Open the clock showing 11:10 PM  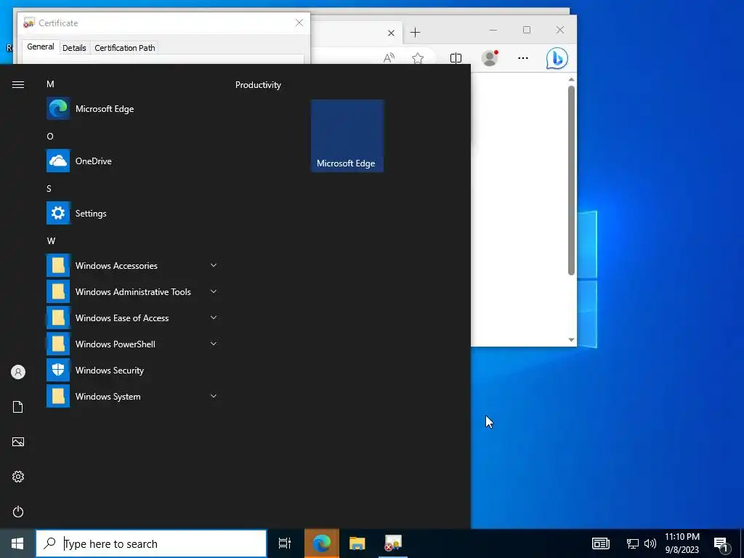682,543
